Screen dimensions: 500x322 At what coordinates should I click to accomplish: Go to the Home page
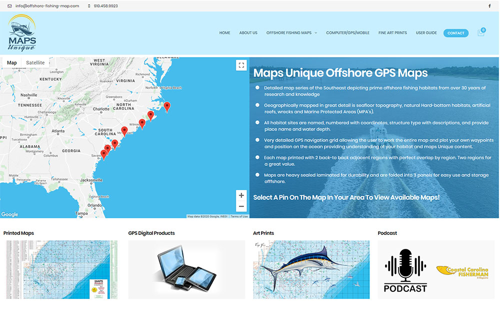224,33
